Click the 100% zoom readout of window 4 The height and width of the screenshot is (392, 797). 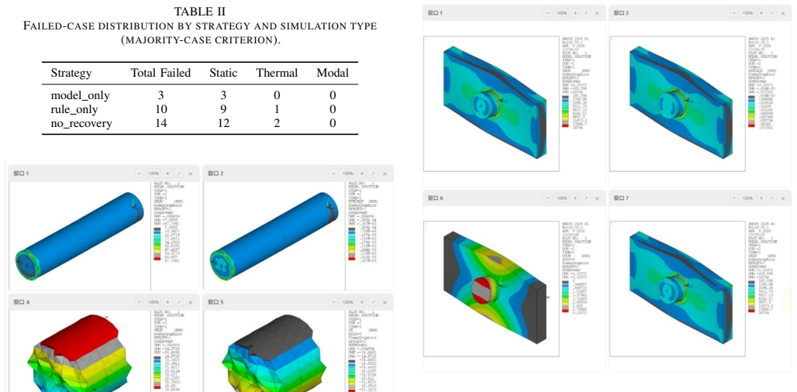tap(154, 302)
